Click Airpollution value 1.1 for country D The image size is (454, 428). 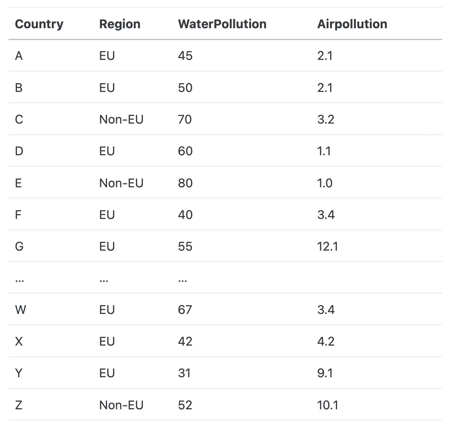tap(324, 151)
